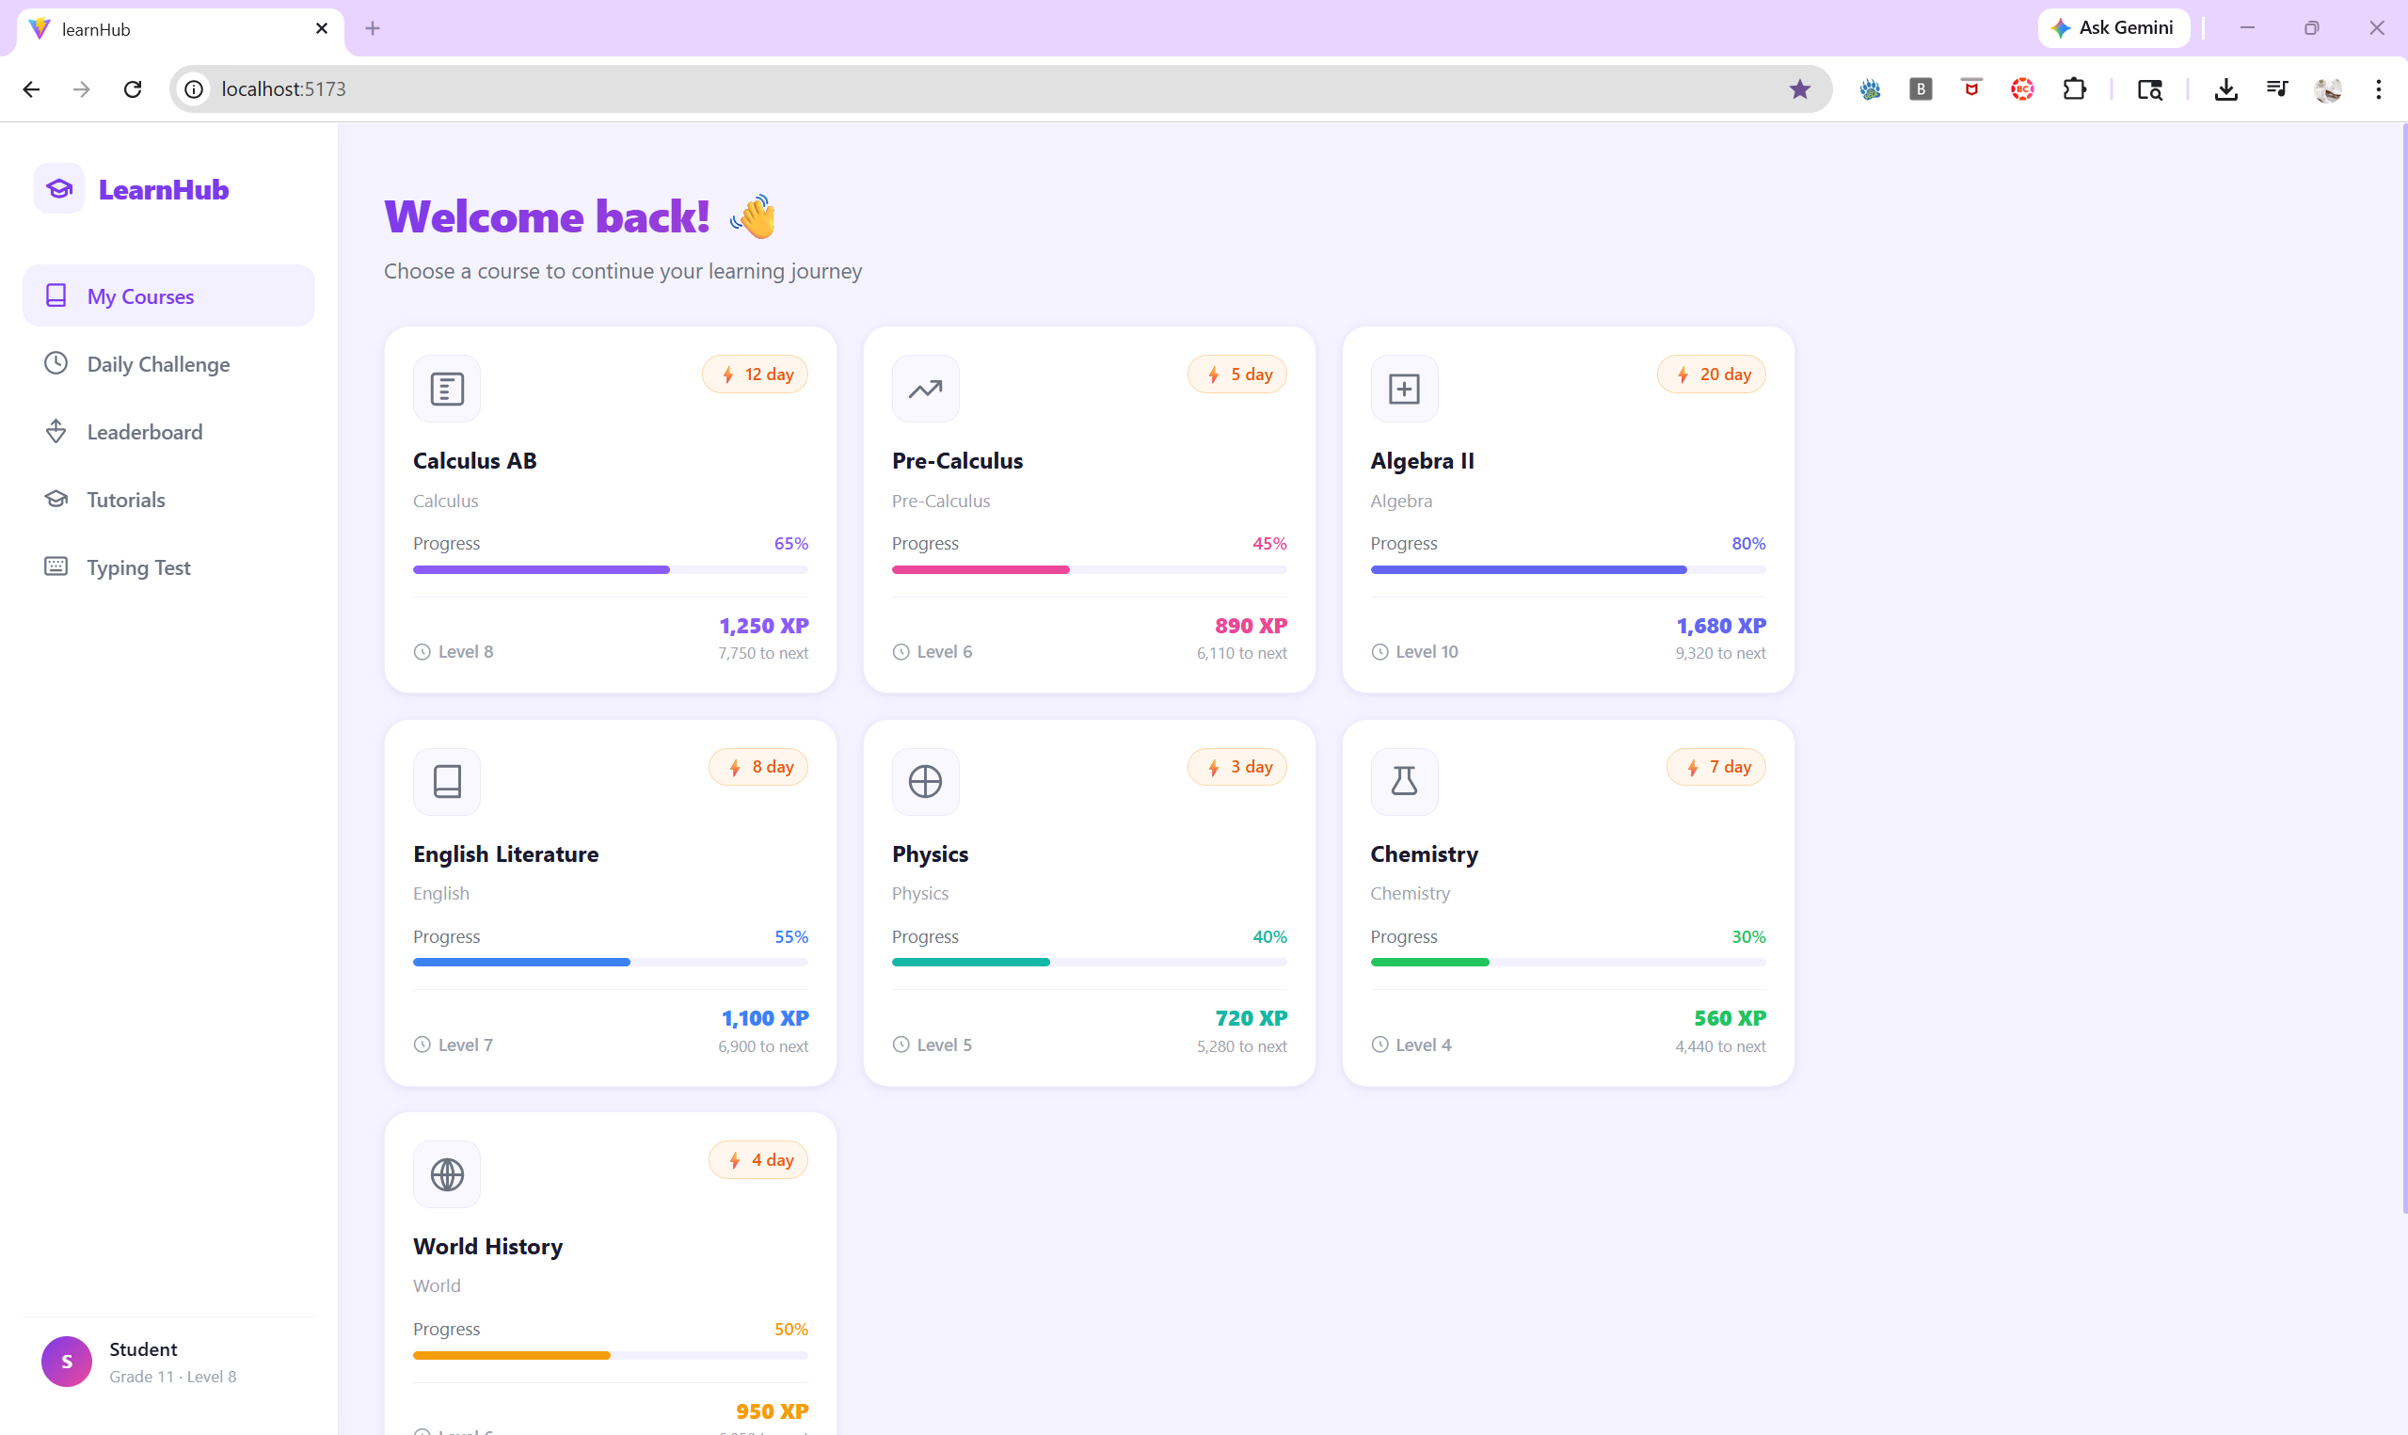Viewport: 2408px width, 1435px height.
Task: Click the Pre-Calculus trending chart icon
Action: point(925,389)
